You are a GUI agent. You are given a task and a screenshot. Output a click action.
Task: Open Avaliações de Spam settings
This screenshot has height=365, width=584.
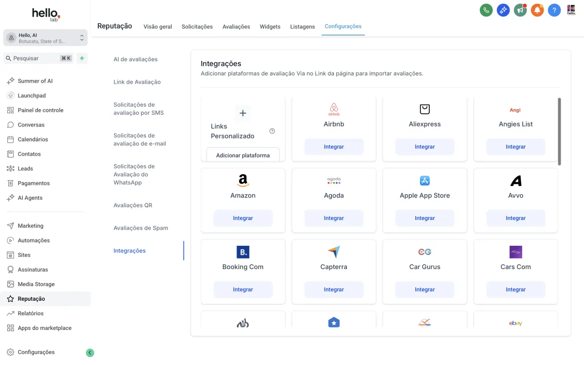click(x=141, y=228)
